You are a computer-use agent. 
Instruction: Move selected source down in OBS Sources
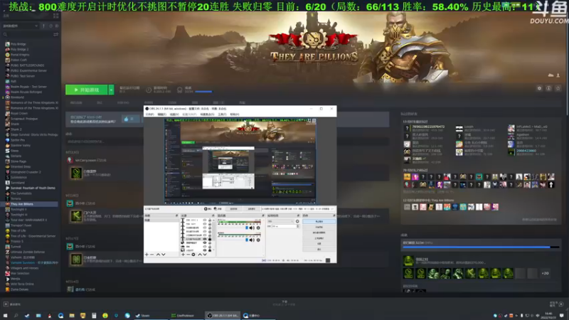click(205, 255)
